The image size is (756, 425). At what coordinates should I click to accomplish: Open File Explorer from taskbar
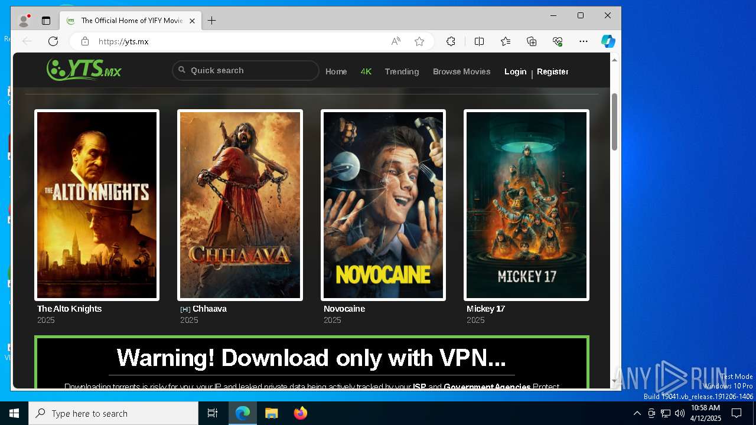[x=271, y=413]
